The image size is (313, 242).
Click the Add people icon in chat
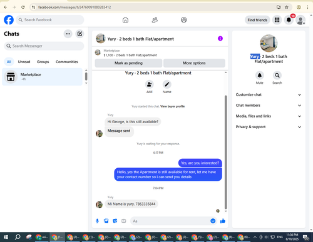(x=150, y=84)
